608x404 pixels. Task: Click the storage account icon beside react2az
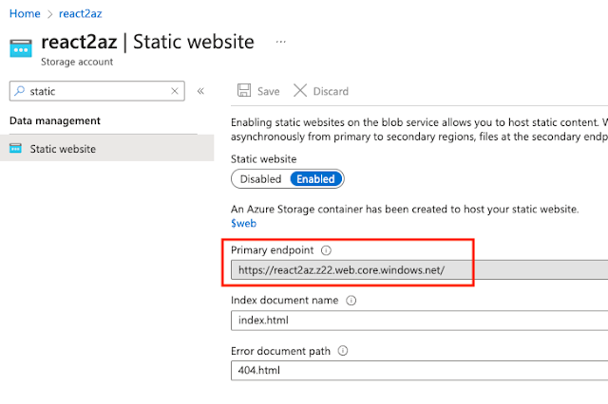pyautogui.click(x=21, y=48)
